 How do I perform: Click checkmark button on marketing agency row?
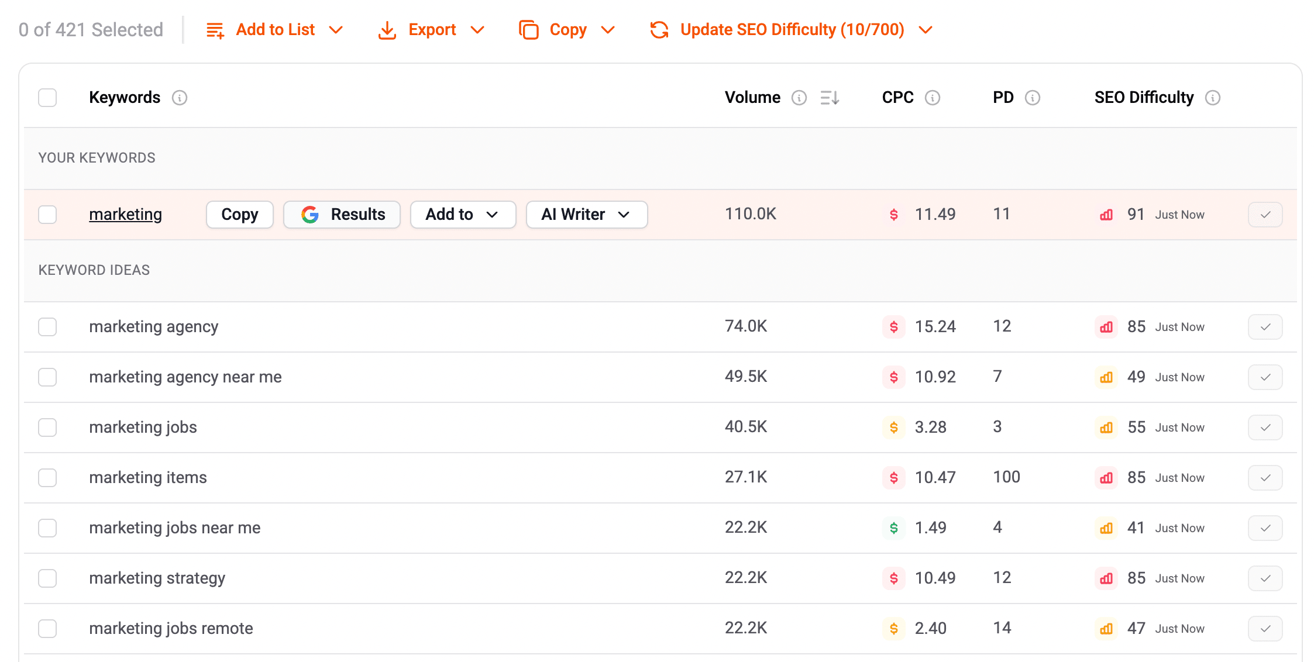point(1265,327)
